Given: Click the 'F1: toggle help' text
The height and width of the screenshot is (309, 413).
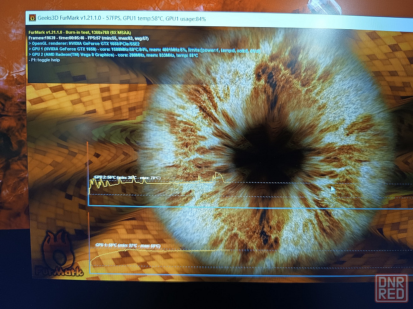Looking at the screenshot, I should coord(46,60).
